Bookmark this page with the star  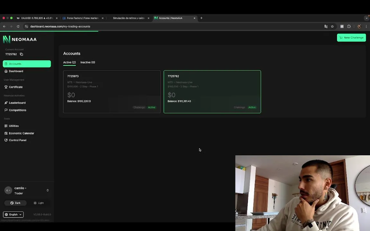[x=332, y=27]
